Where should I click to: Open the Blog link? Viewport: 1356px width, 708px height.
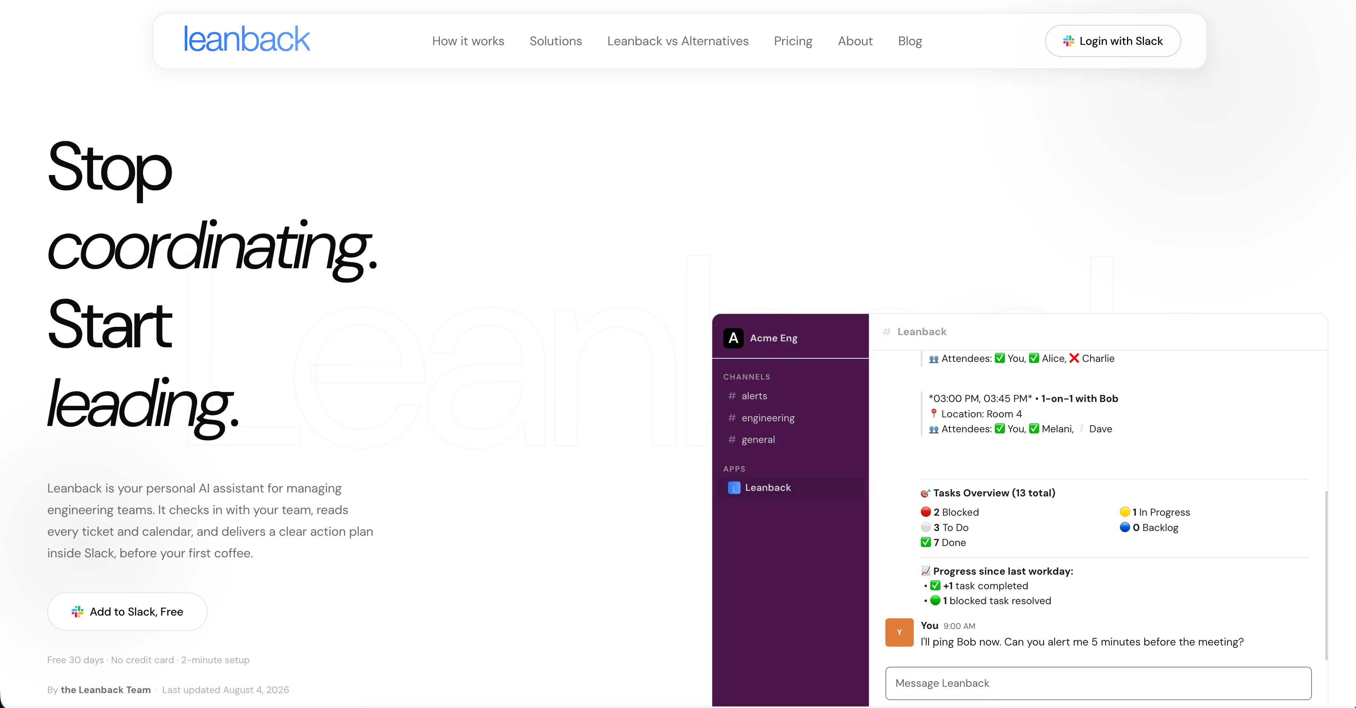tap(910, 41)
